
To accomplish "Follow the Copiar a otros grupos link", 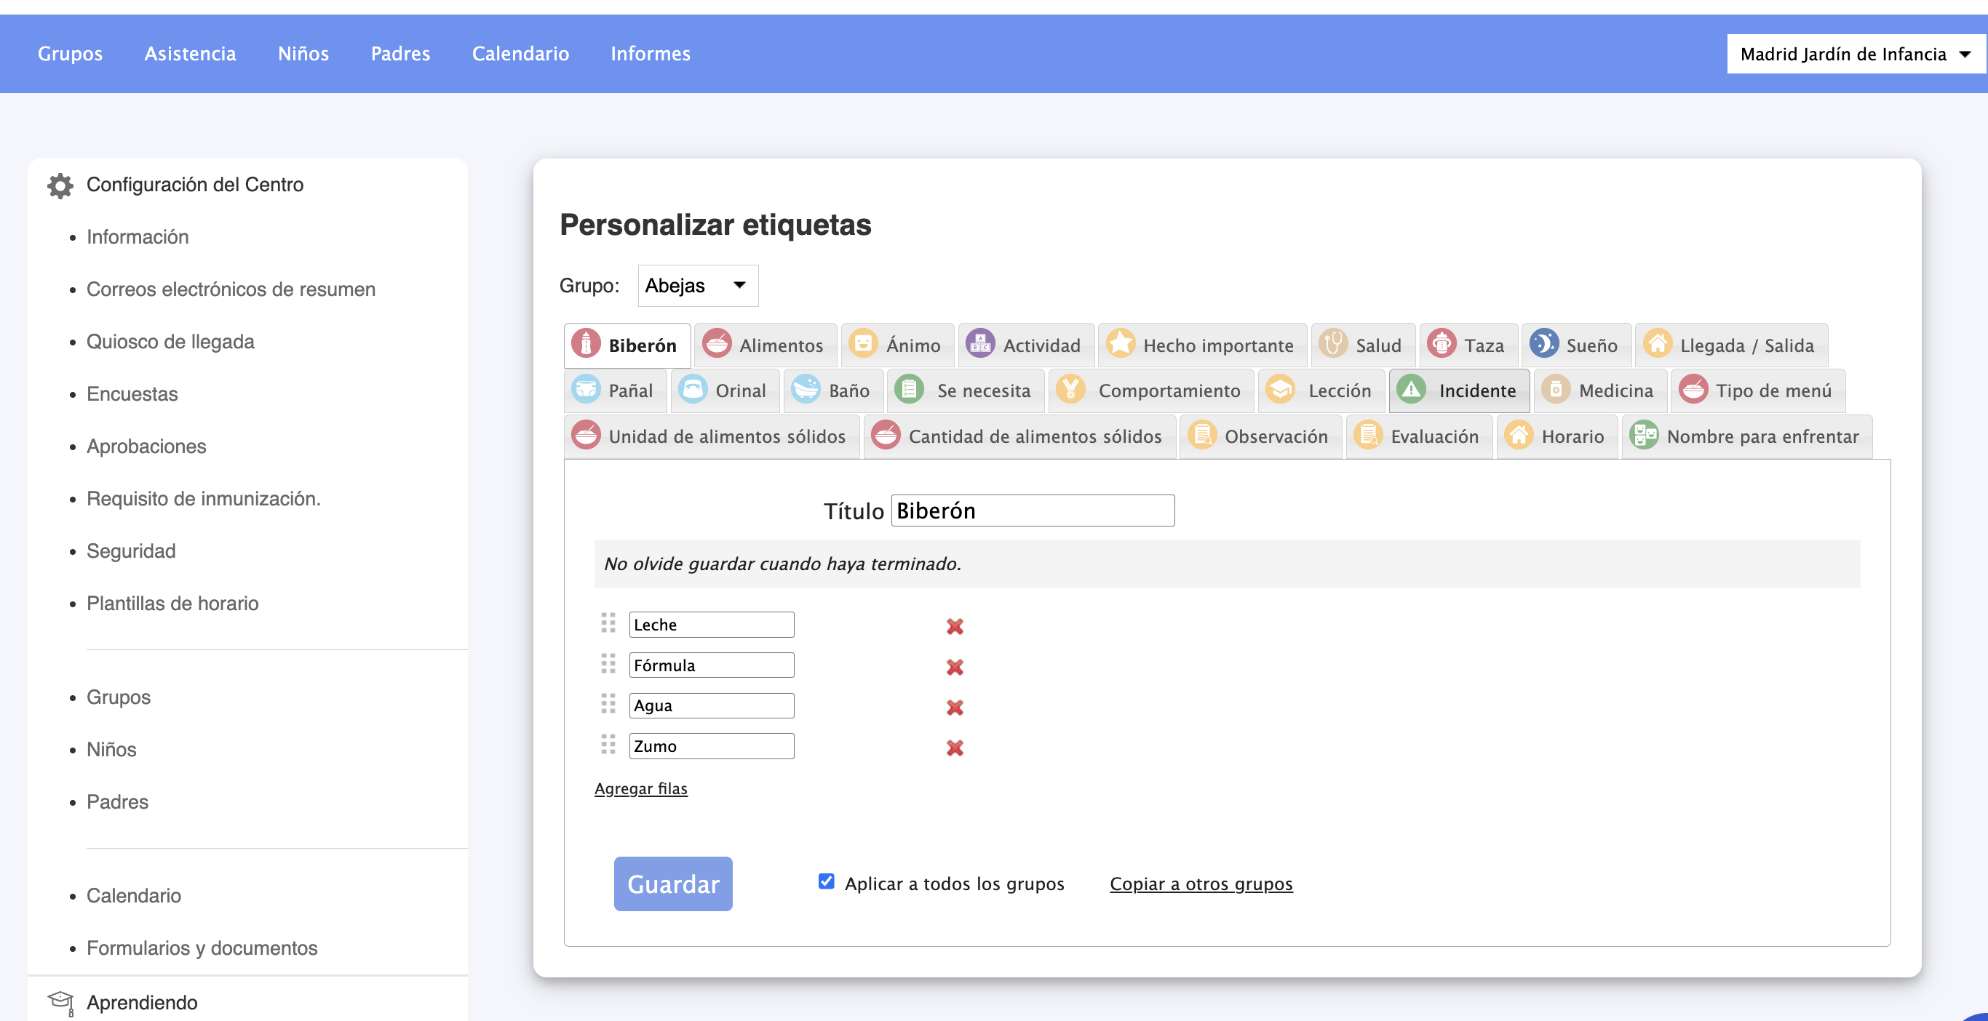I will click(1200, 884).
